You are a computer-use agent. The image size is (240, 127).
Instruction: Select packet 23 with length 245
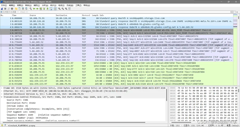click(x=117, y=84)
